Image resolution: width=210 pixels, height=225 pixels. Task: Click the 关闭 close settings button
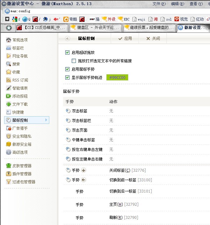pyautogui.click(x=153, y=38)
